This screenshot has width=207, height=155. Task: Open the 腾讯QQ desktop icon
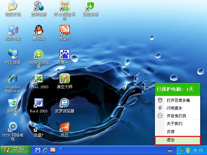39,30
